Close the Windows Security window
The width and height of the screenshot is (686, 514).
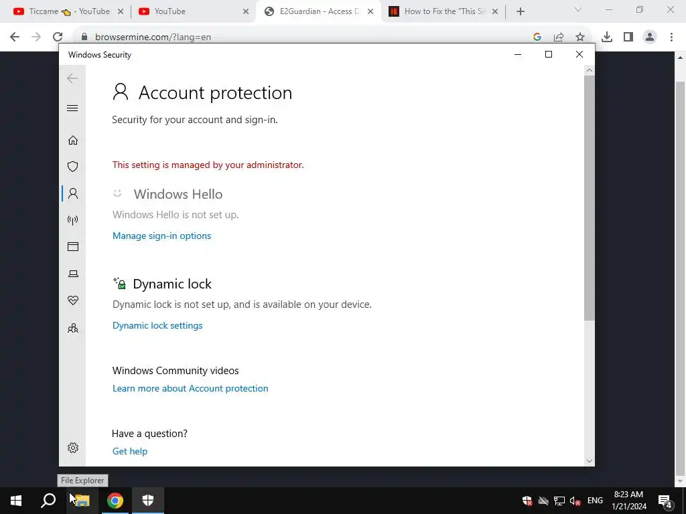[x=579, y=54]
